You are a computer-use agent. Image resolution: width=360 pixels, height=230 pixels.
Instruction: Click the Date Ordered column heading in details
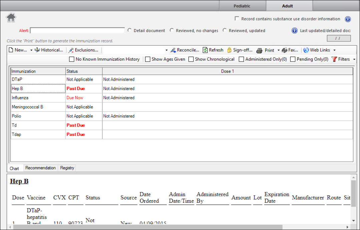pyautogui.click(x=149, y=198)
